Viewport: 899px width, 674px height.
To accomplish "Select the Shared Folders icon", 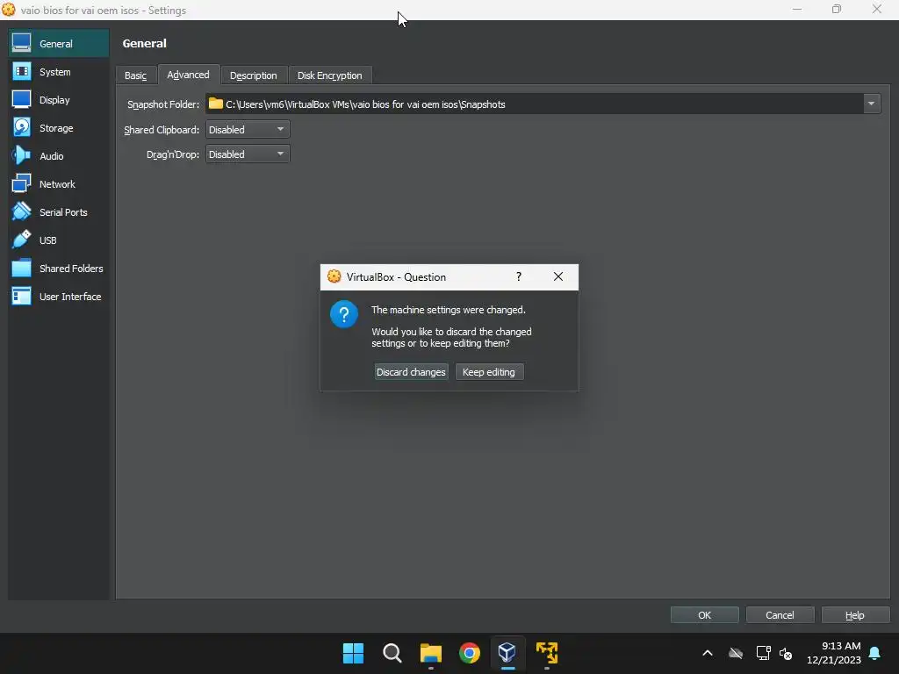I will point(22,269).
